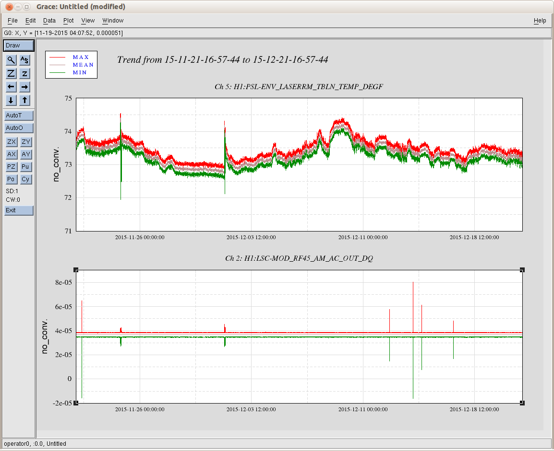This screenshot has height=451, width=554.
Task: Click the 8e-05 tick label
Action: [x=63, y=282]
